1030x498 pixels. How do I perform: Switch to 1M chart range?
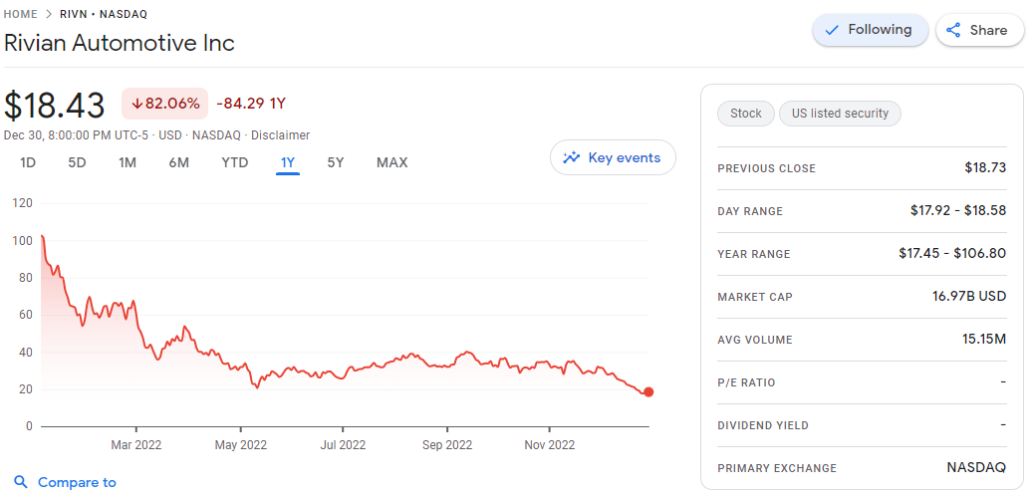coord(128,162)
